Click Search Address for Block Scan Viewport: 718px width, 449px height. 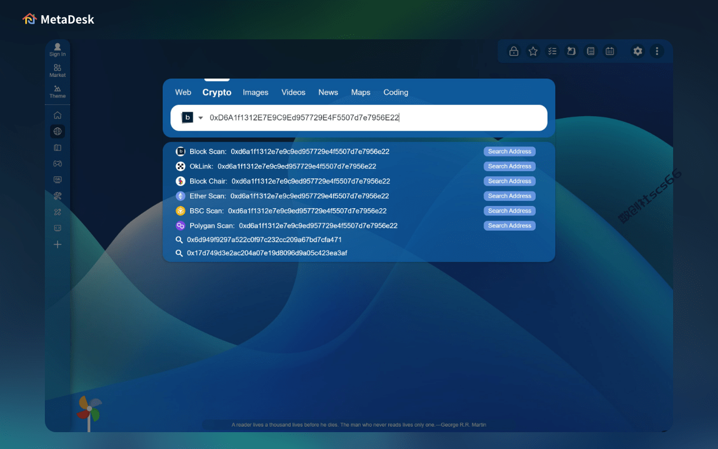coord(510,152)
